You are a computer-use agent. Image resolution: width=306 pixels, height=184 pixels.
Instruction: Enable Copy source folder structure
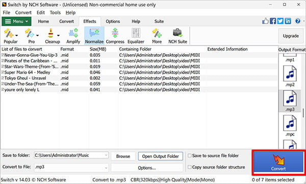(189, 167)
